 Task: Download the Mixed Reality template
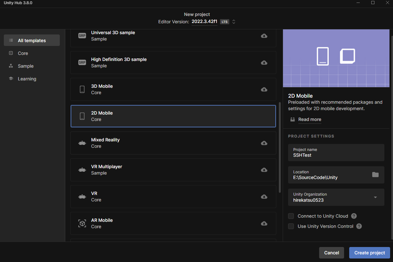click(264, 143)
